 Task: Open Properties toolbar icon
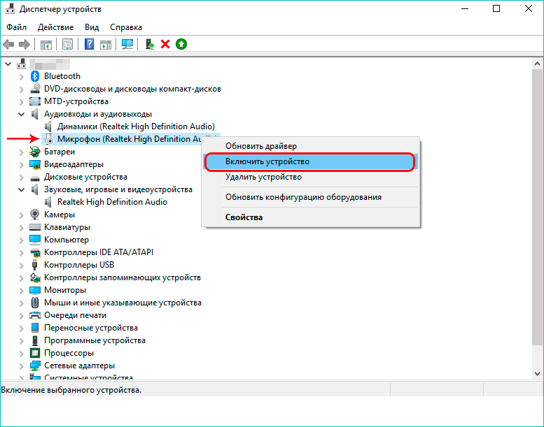pos(67,44)
